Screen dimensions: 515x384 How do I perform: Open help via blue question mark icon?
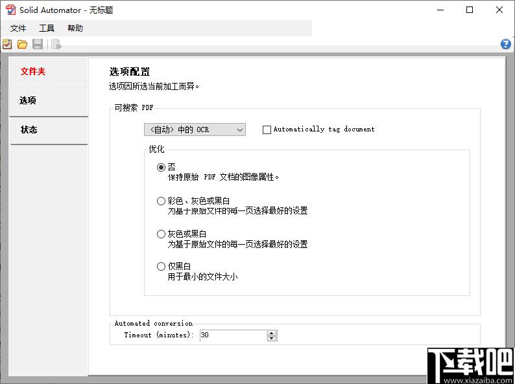pyautogui.click(x=506, y=44)
